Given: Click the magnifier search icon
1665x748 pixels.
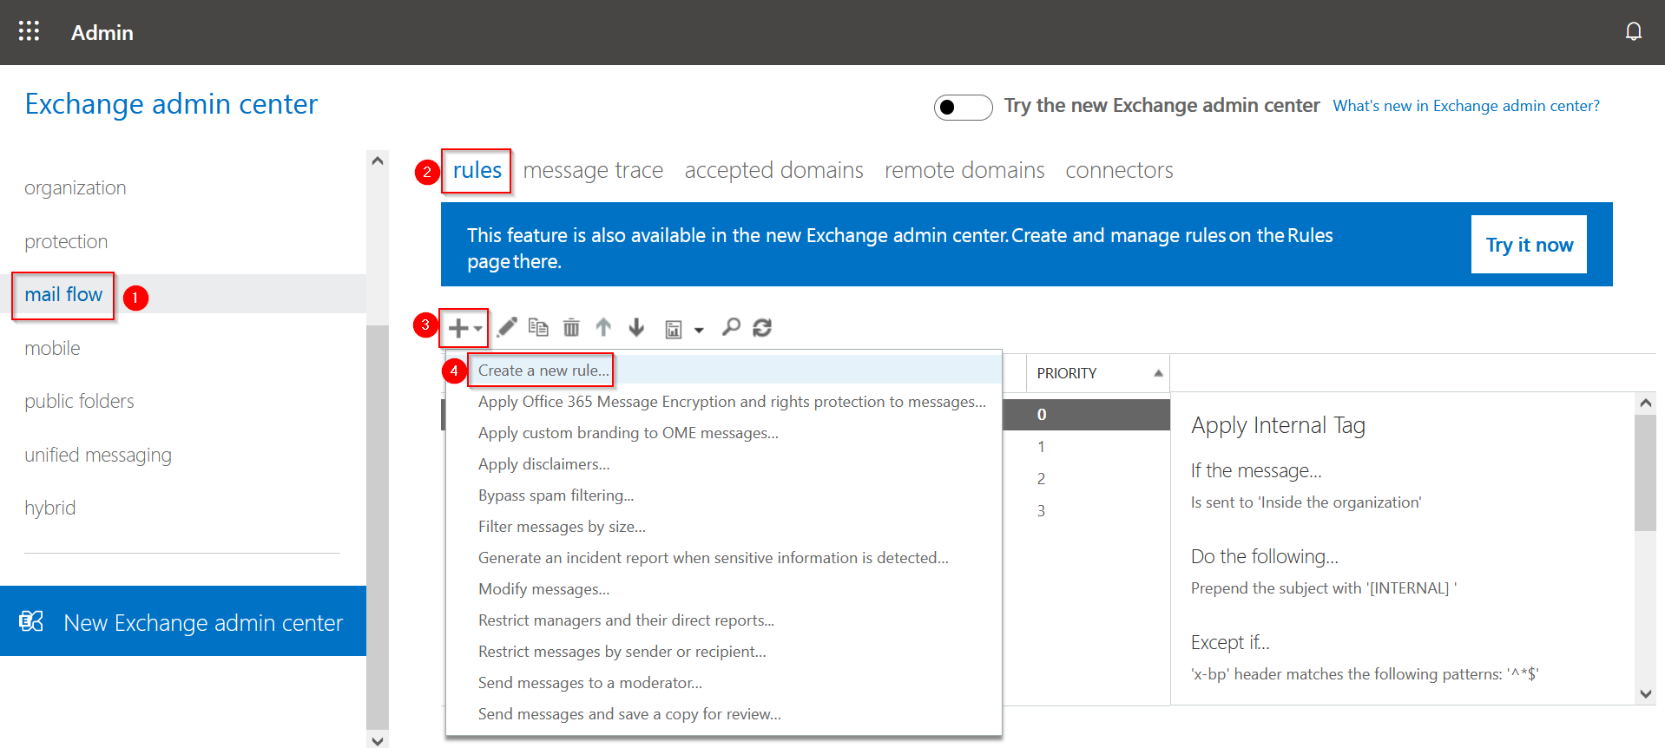Looking at the screenshot, I should click(x=731, y=327).
